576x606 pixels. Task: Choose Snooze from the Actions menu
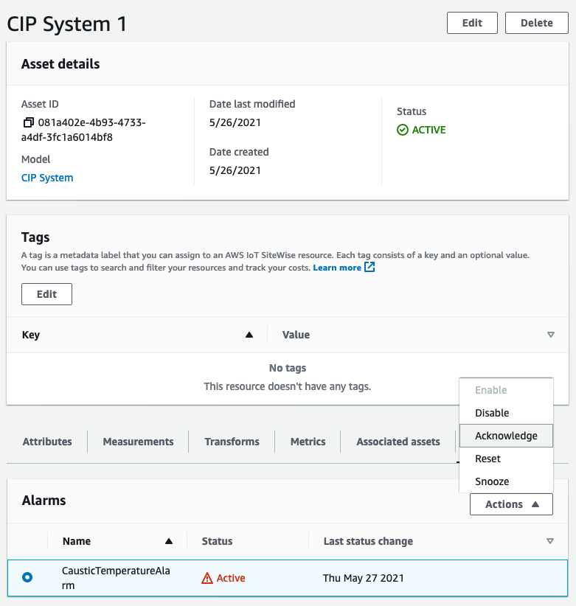(x=507, y=481)
